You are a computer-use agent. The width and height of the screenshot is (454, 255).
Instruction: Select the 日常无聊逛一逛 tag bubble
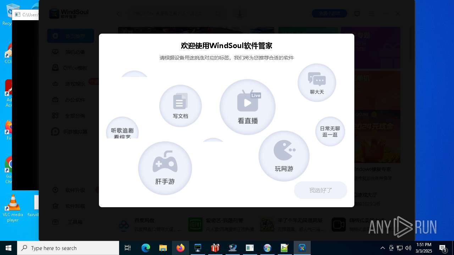click(x=330, y=131)
